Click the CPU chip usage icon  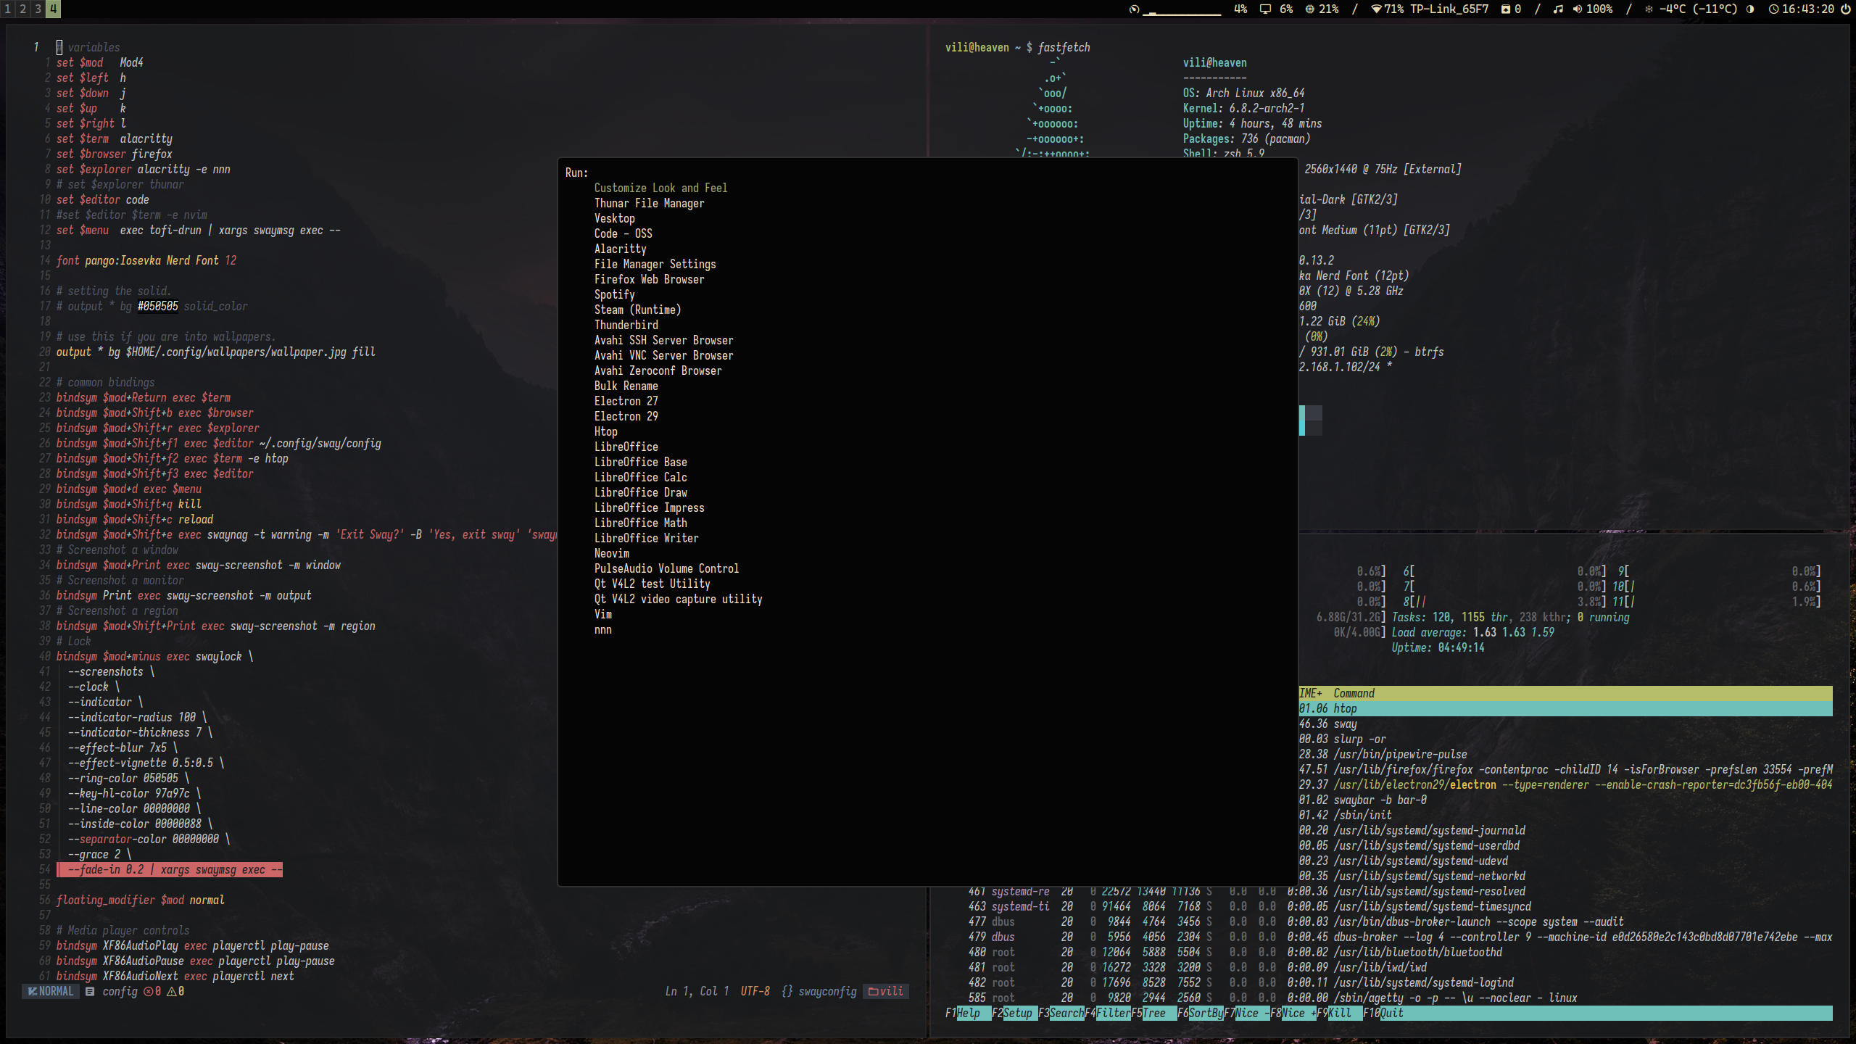click(1310, 9)
